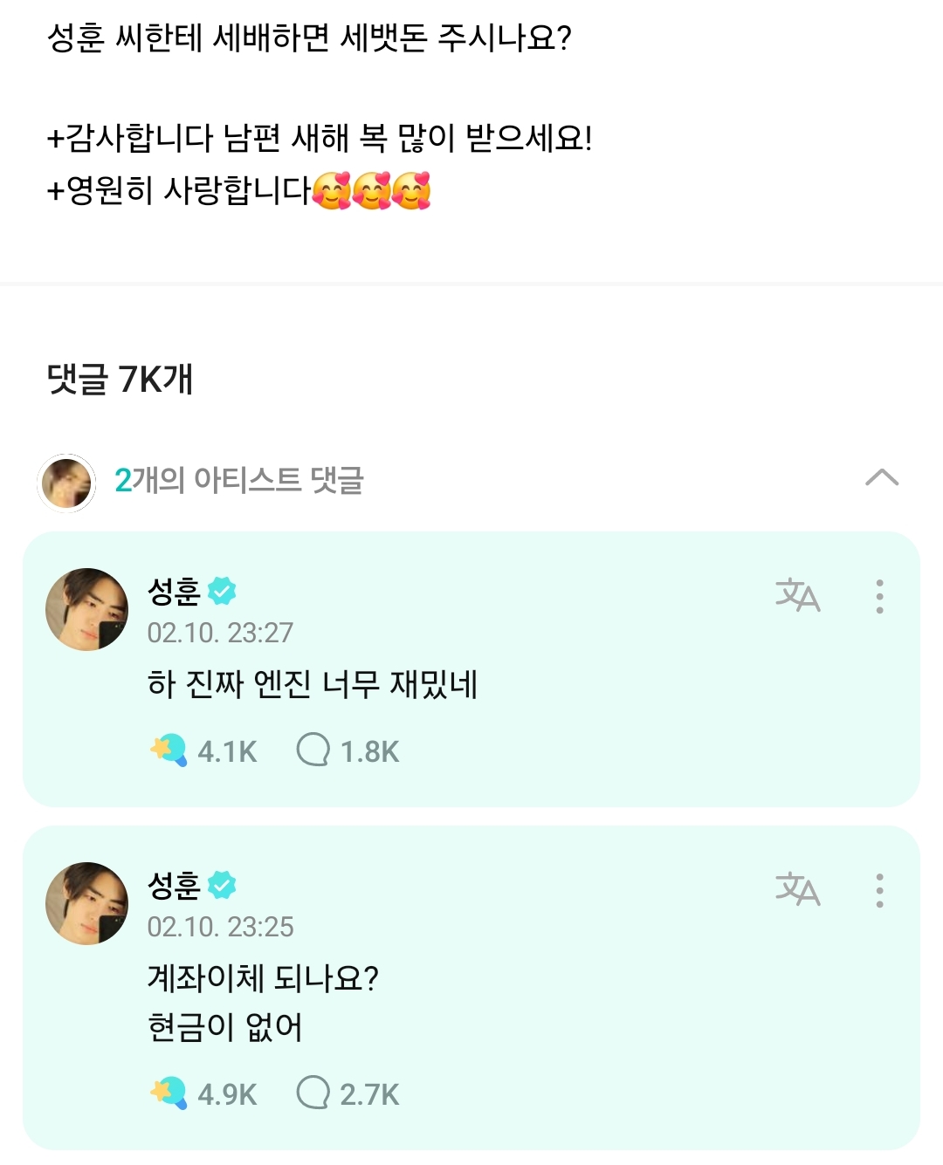Tap verified badge on 23:25 comment
Image resolution: width=943 pixels, height=1165 pixels.
point(222,885)
